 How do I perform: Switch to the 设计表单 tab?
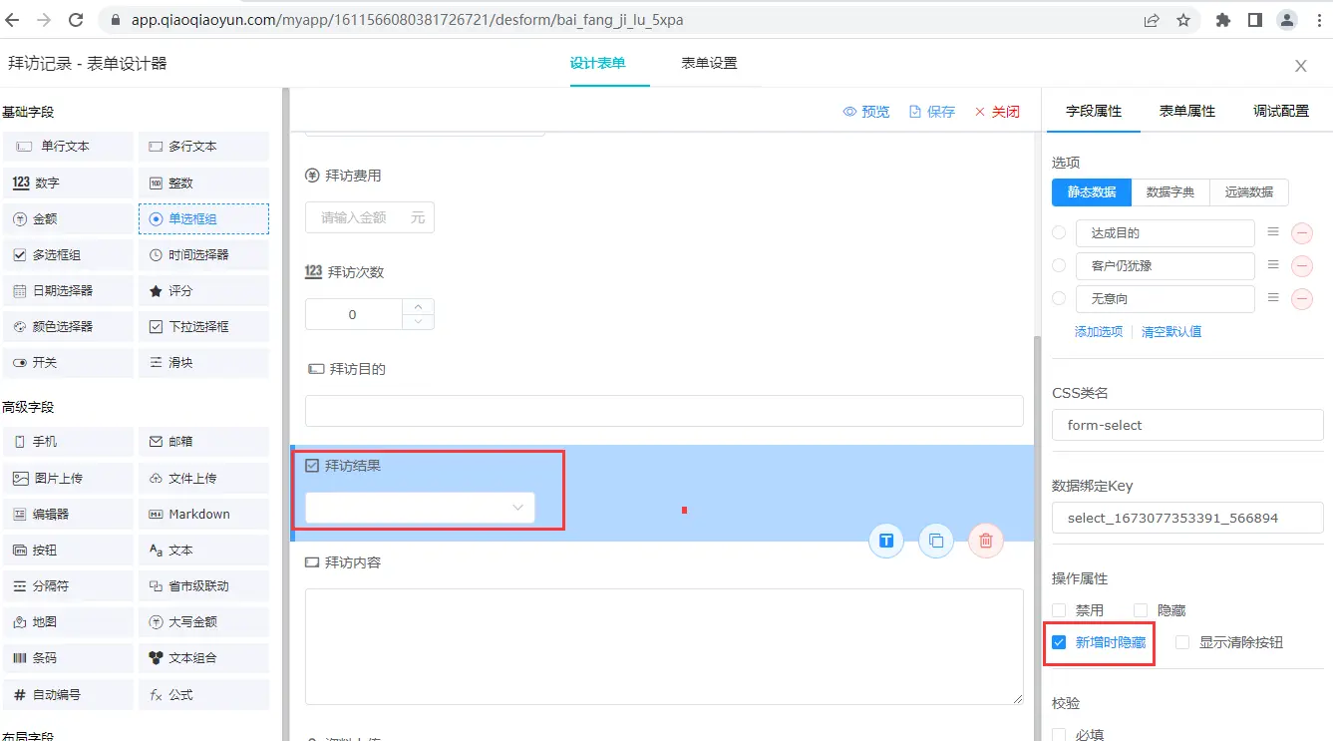coord(598,63)
